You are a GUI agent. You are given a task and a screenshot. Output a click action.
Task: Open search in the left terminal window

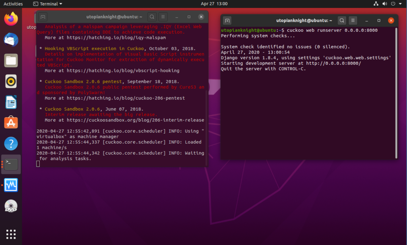tap(152, 17)
